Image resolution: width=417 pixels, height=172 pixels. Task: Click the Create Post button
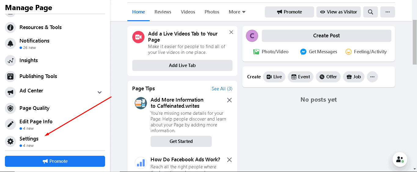click(x=327, y=36)
